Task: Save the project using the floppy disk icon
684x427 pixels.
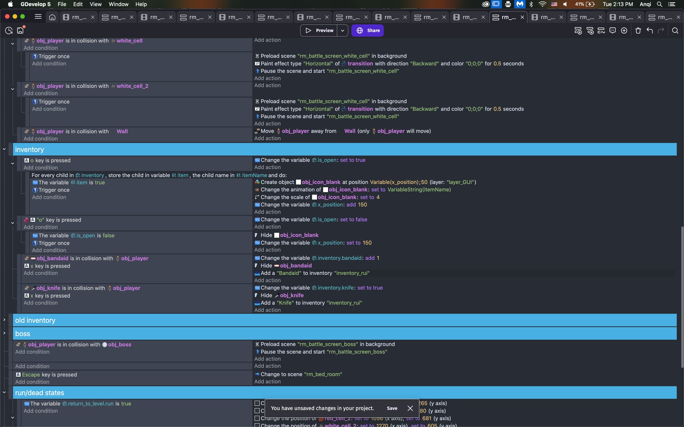Action: [x=20, y=31]
